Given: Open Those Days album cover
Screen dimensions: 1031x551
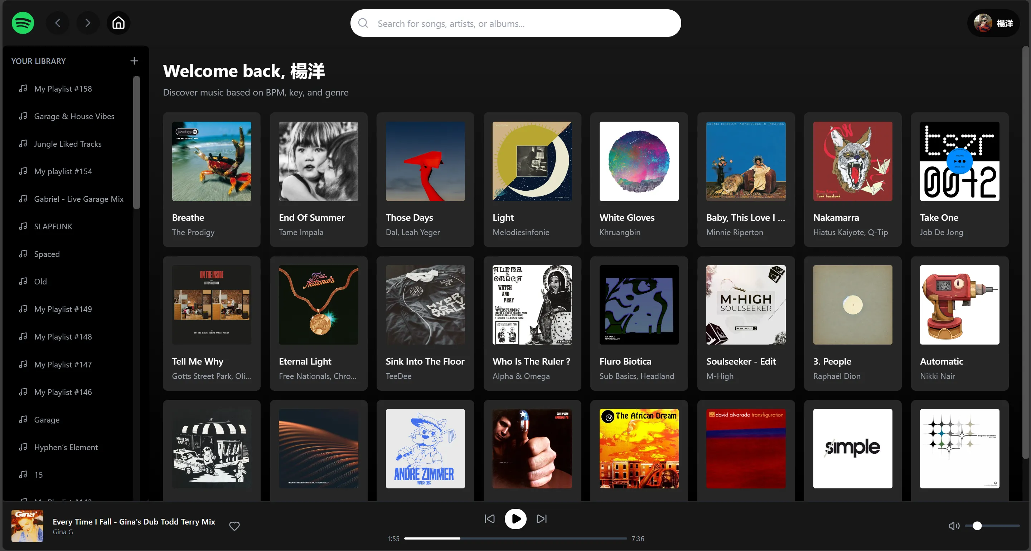Looking at the screenshot, I should coord(425,161).
